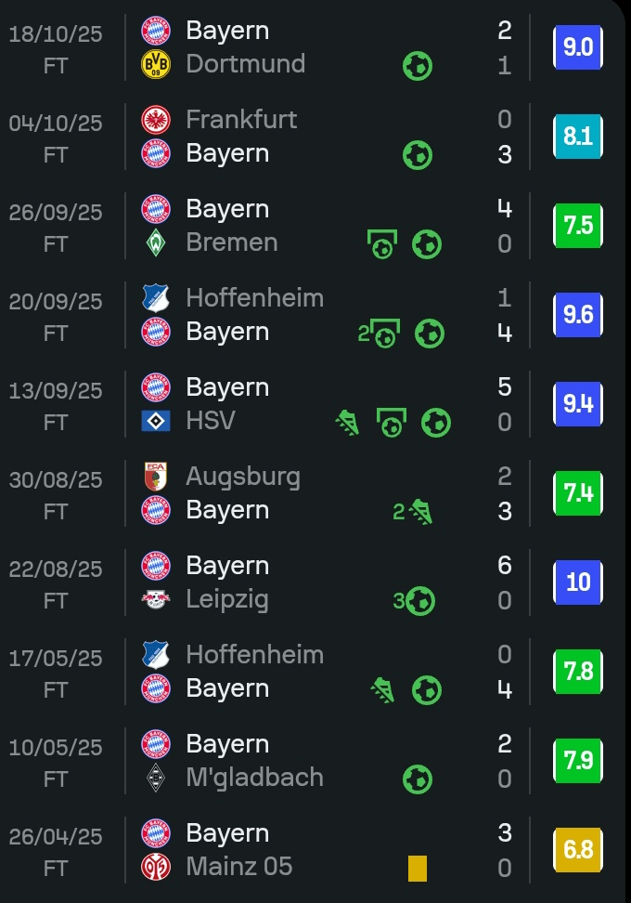Click assist boot icon in HSV match

pyautogui.click(x=347, y=423)
